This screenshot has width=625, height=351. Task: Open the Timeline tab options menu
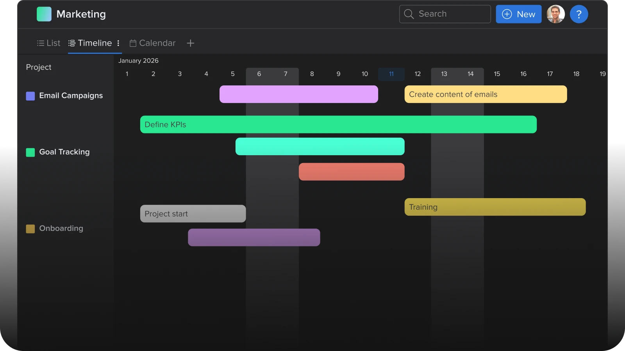(118, 43)
